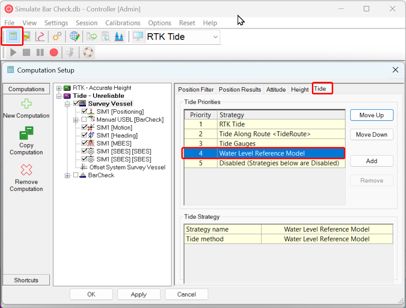Toggle the SIM1 [MBES] checkbox
The height and width of the screenshot is (308, 406).
coord(85,144)
